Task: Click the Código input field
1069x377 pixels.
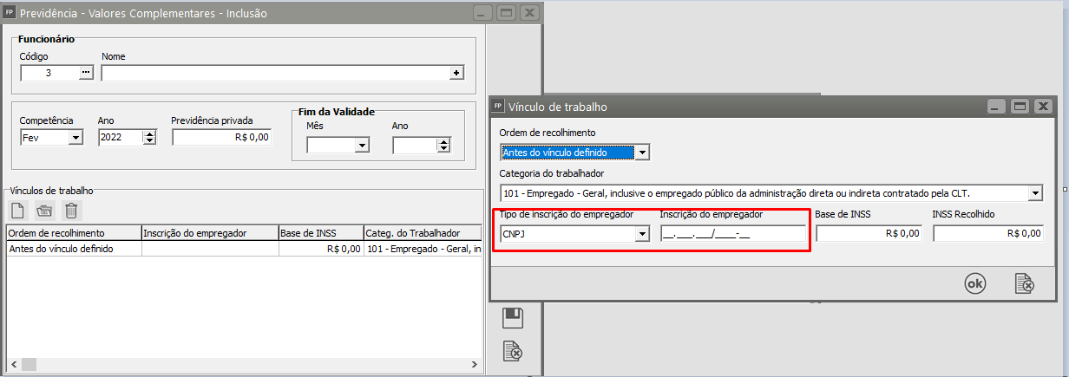Action: click(x=49, y=73)
